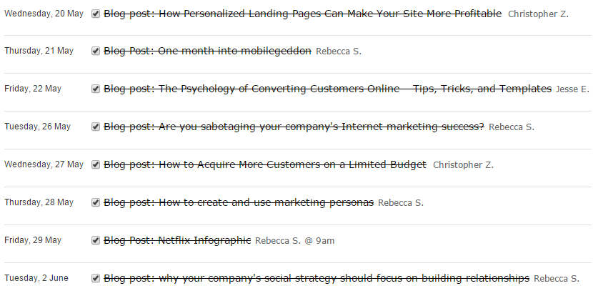Click the Wednesday, 20 May date label
This screenshot has height=296, width=593.
(44, 14)
